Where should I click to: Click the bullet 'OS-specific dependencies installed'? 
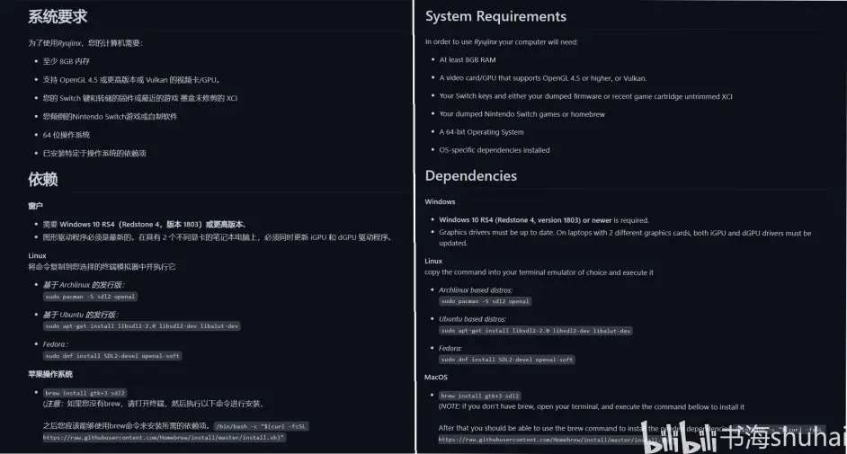[495, 150]
